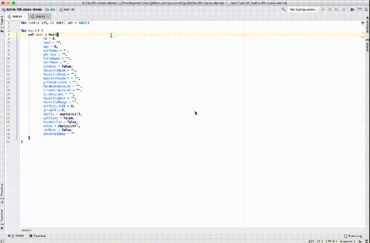
Task: Open the TODO tool window button
Action: click(16, 236)
